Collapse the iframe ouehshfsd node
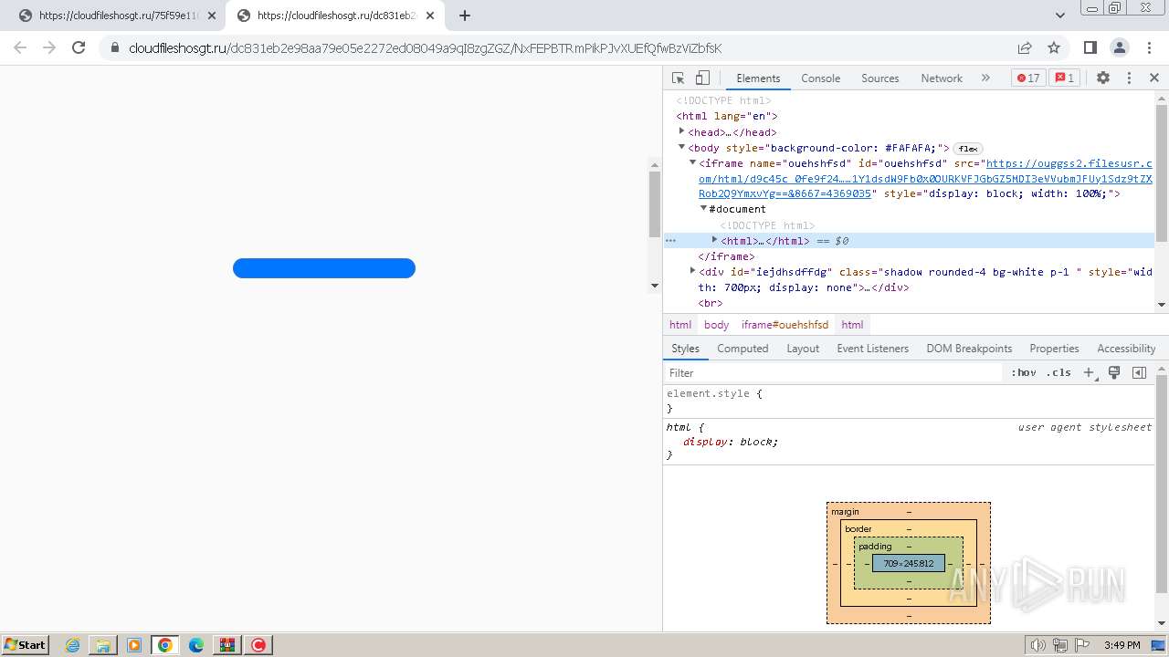Viewport: 1169px width, 657px height. coord(692,162)
